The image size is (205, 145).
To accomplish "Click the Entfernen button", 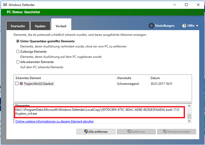I will coord(136,132).
